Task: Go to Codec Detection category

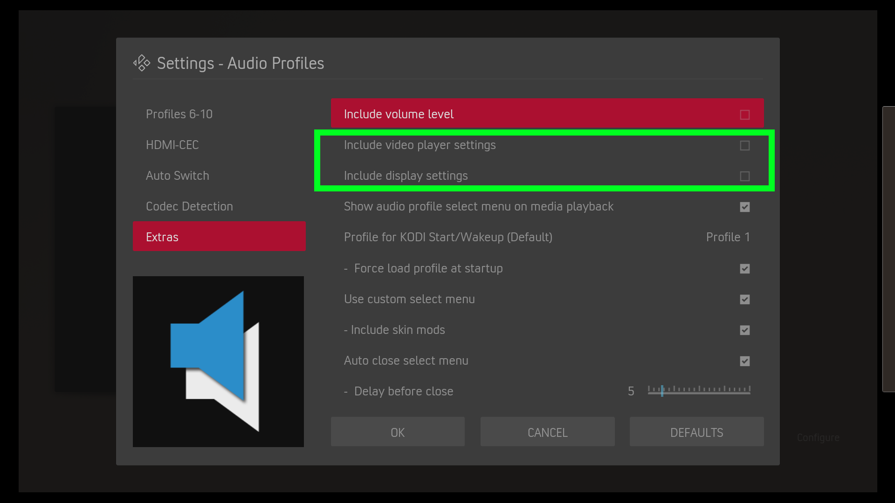Action: (x=189, y=207)
